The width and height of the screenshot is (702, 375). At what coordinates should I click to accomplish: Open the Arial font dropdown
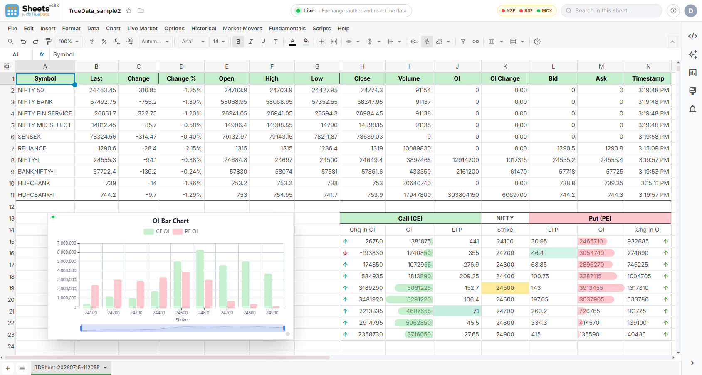(193, 42)
